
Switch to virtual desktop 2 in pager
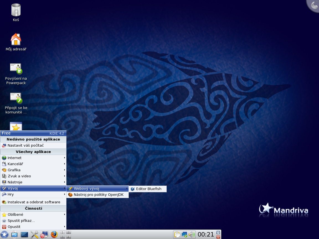[x=69, y=232]
